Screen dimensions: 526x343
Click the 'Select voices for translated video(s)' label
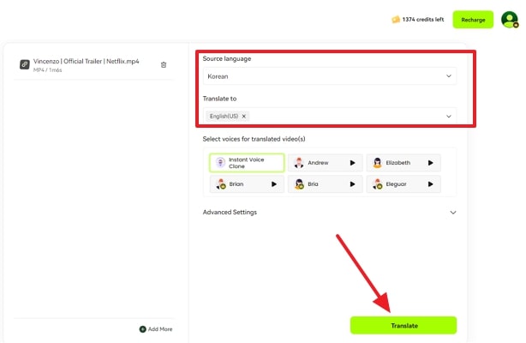254,139
